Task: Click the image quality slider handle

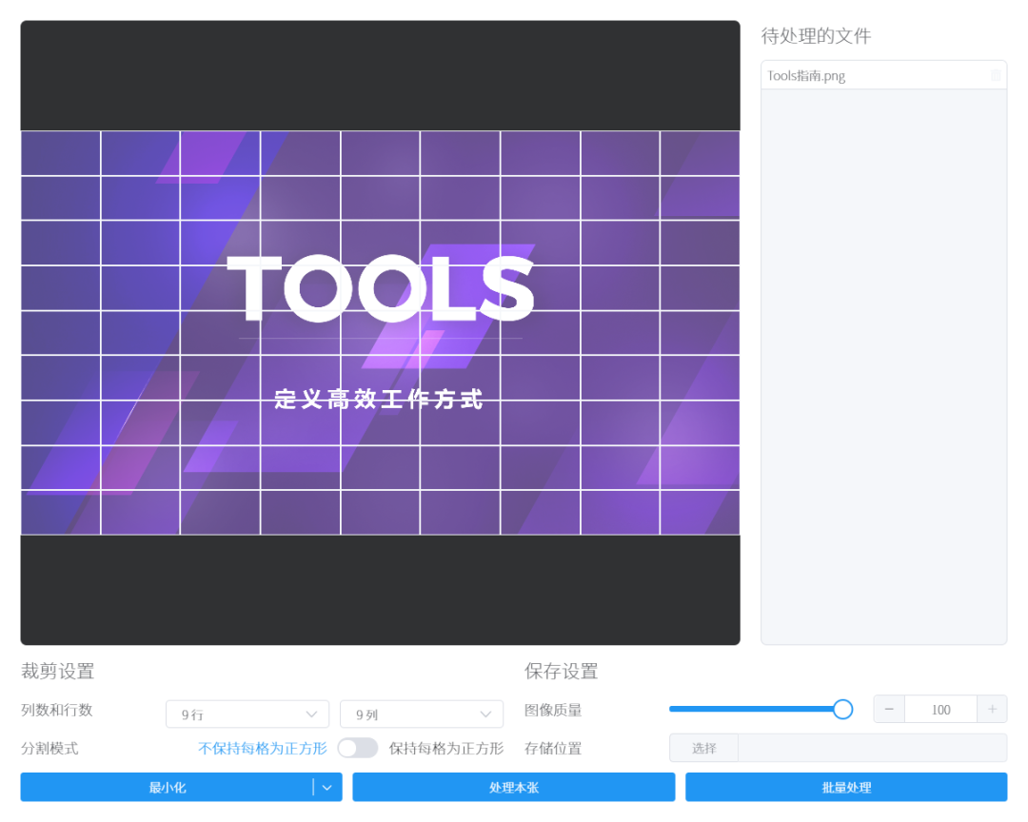Action: tap(842, 709)
